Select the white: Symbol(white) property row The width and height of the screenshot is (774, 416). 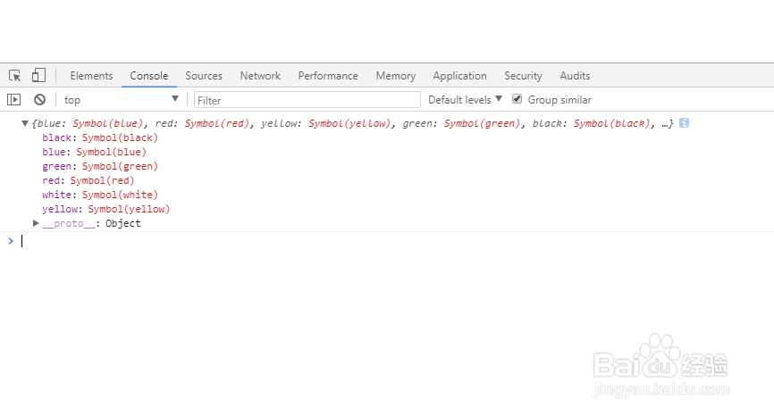[x=100, y=195]
